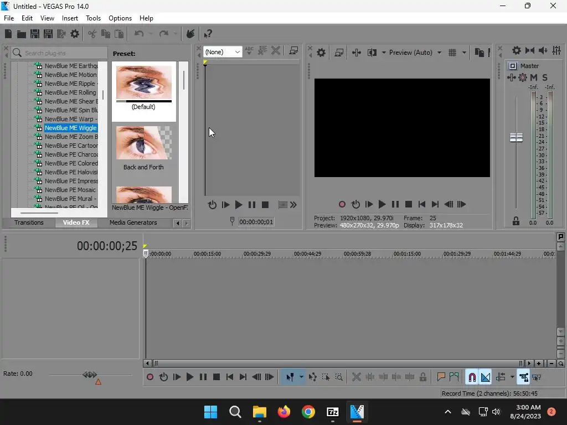Expand the Normal Edit tool dropdown arrow

click(301, 377)
